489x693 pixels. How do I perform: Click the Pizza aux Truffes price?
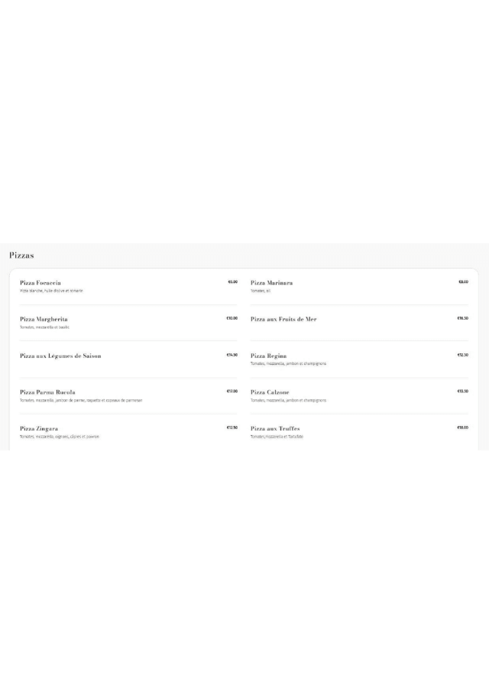pyautogui.click(x=462, y=428)
